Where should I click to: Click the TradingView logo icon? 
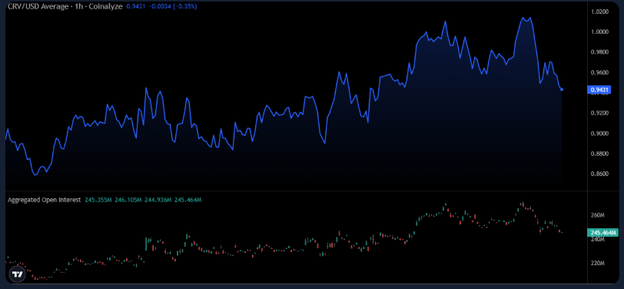[18, 274]
